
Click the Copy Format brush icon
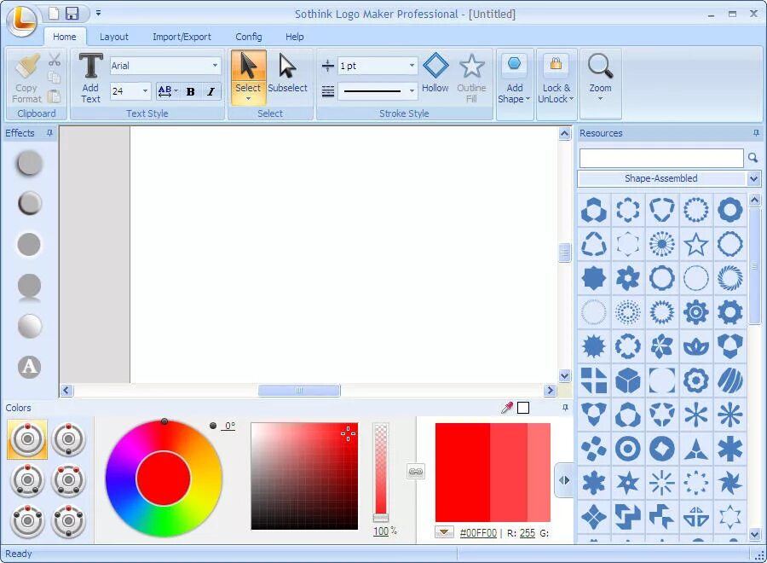click(x=27, y=67)
